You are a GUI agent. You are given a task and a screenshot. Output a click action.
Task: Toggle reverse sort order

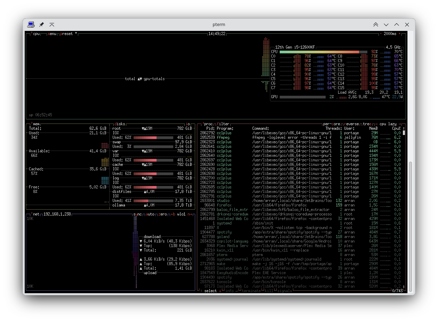tap(352, 124)
